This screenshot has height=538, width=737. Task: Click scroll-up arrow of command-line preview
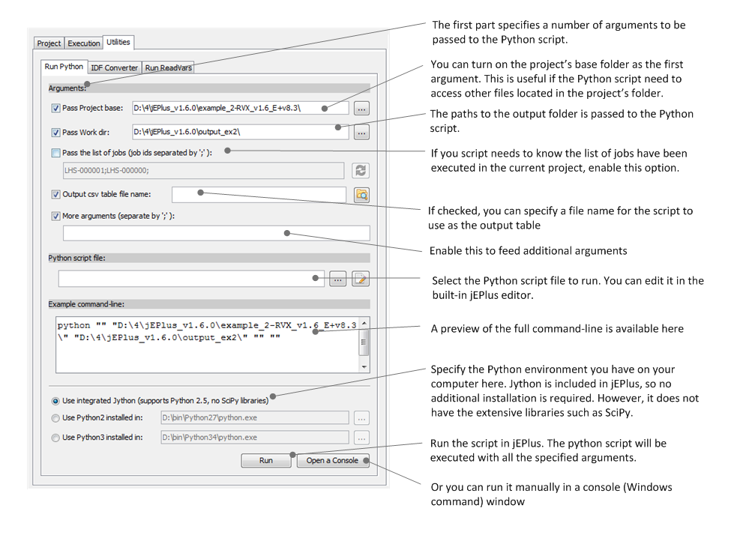[364, 324]
